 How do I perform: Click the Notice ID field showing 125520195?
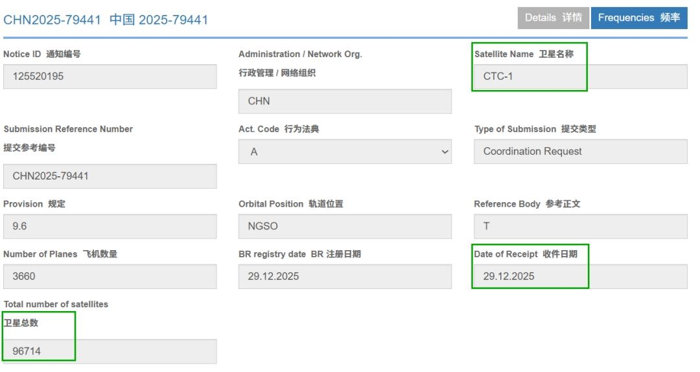tap(110, 76)
